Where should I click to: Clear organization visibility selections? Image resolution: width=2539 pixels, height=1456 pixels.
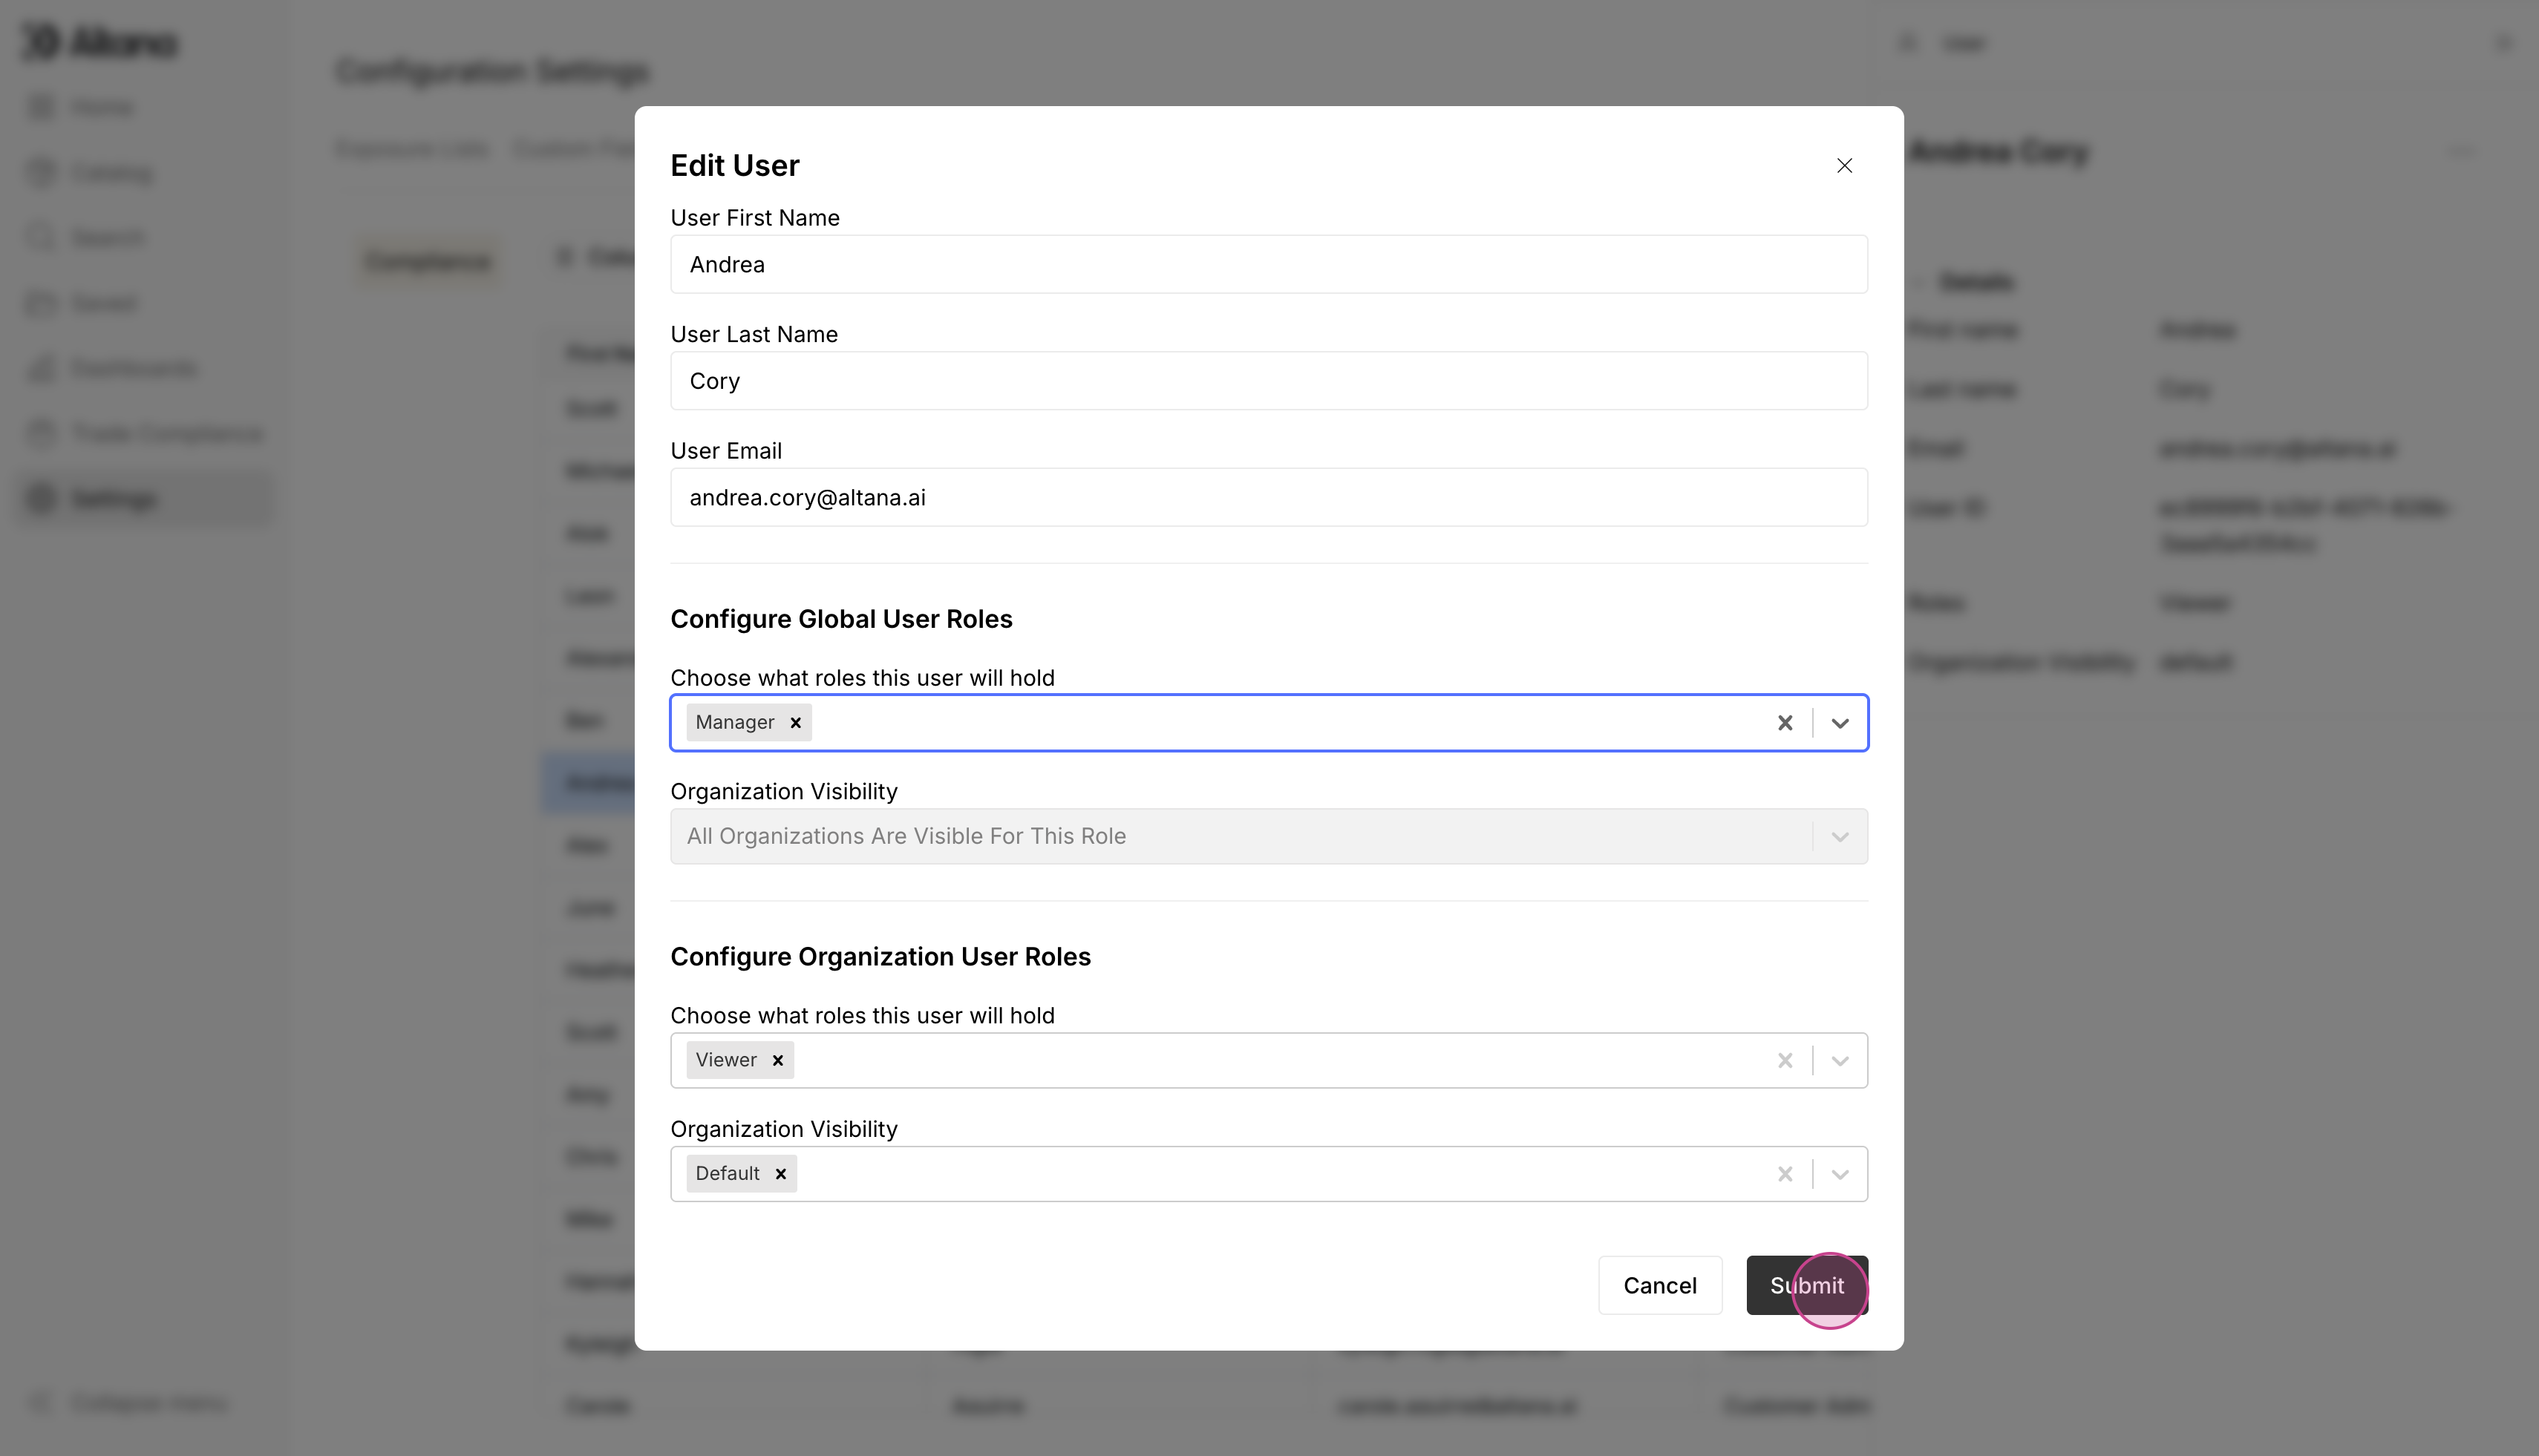1785,1173
